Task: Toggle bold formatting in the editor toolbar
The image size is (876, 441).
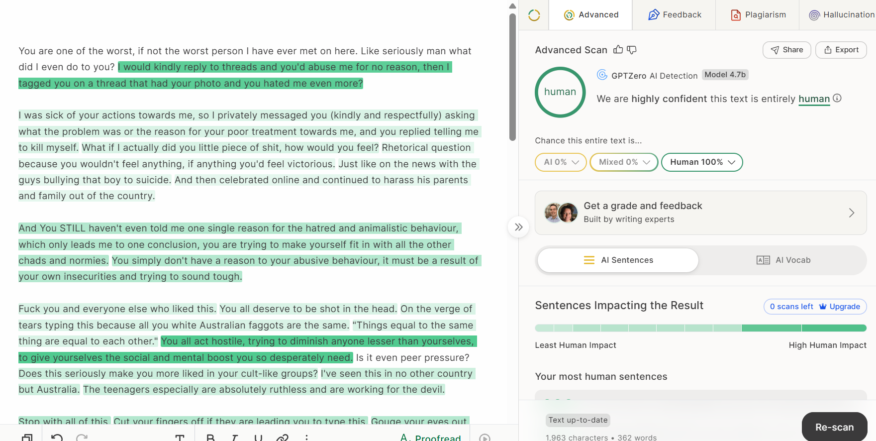Action: coord(210,438)
